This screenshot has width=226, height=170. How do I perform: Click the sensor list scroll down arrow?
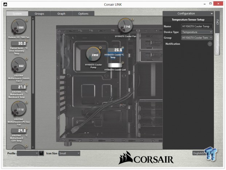[x=33, y=147]
